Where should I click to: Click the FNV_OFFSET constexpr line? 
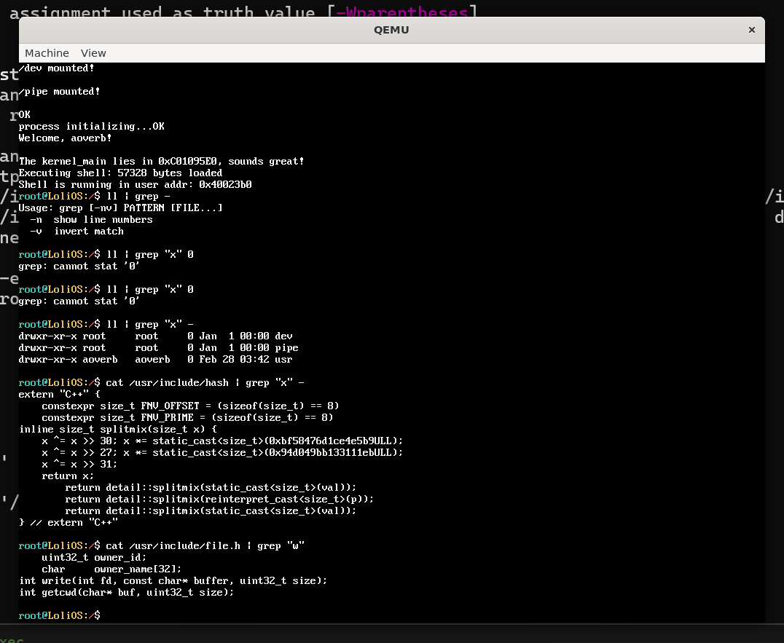[x=190, y=406]
